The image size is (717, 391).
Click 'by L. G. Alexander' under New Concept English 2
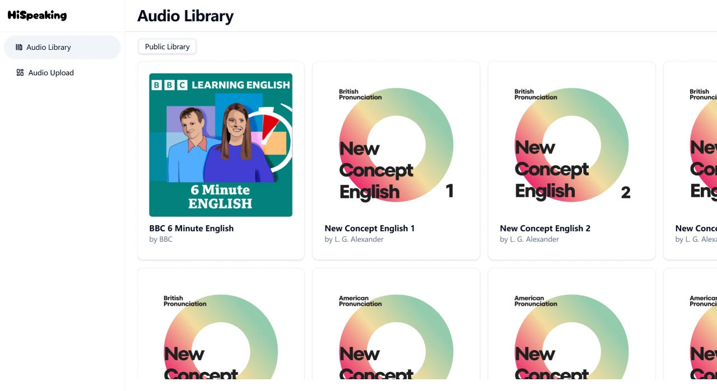[x=529, y=239]
